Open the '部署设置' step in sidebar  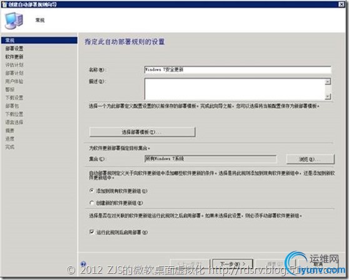click(14, 48)
